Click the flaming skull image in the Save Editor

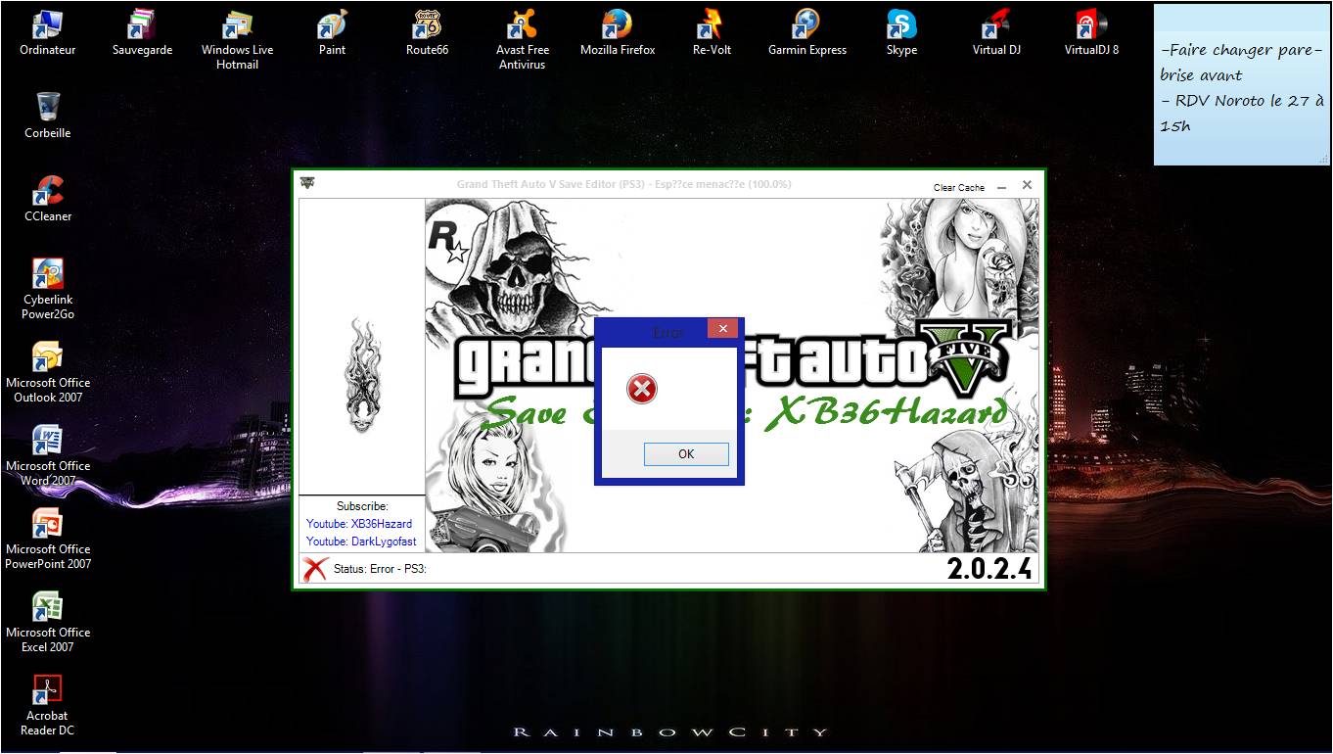click(x=363, y=375)
